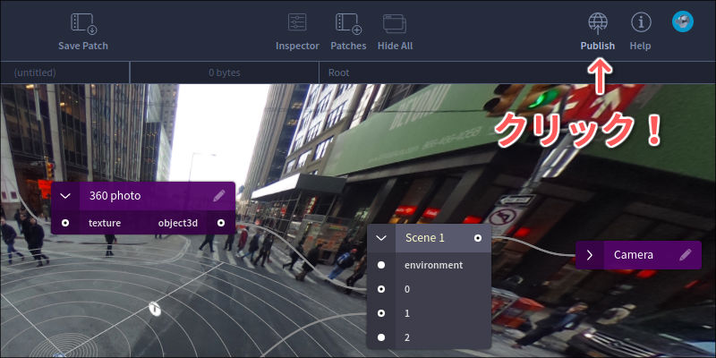
Task: Click the Save Patch icon
Action: tap(83, 24)
